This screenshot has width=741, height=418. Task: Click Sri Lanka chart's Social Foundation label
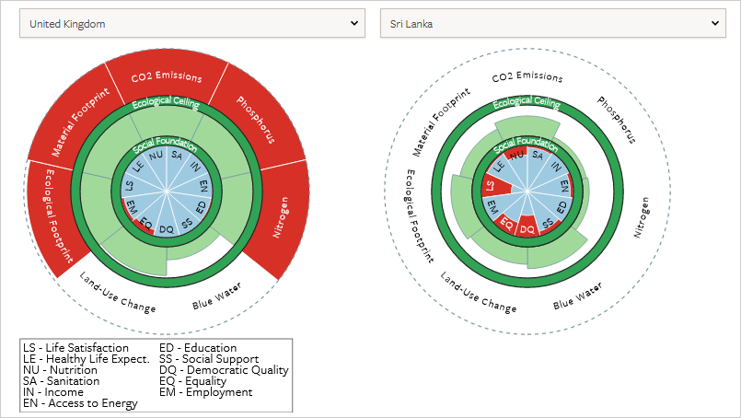(527, 145)
